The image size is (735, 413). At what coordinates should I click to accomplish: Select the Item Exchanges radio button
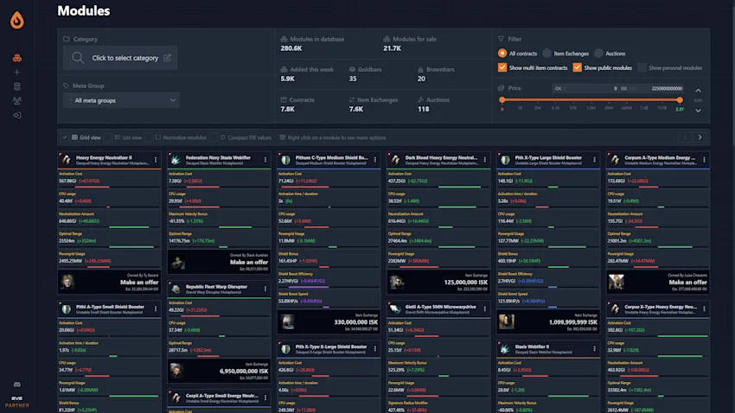546,54
